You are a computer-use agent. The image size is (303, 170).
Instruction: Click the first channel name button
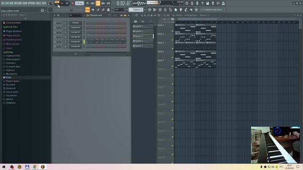point(76,23)
